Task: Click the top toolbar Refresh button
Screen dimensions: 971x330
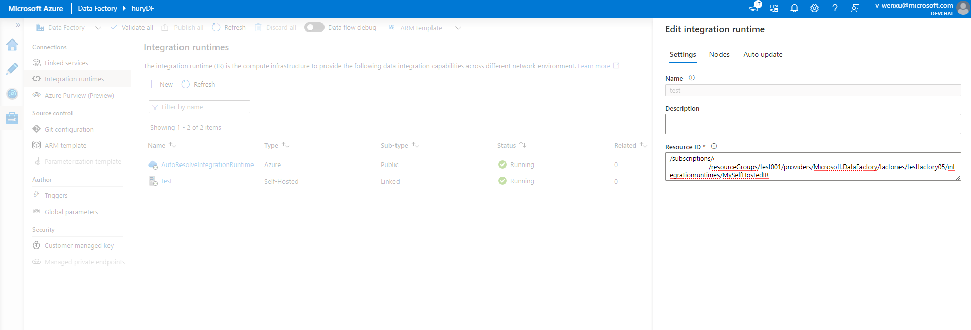Action: coord(229,28)
